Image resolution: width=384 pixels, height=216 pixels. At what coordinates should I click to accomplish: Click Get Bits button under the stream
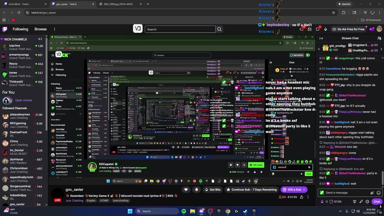213,190
